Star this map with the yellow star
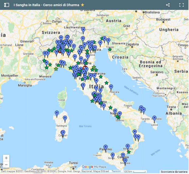The height and width of the screenshot is (174, 189). pyautogui.click(x=83, y=5)
